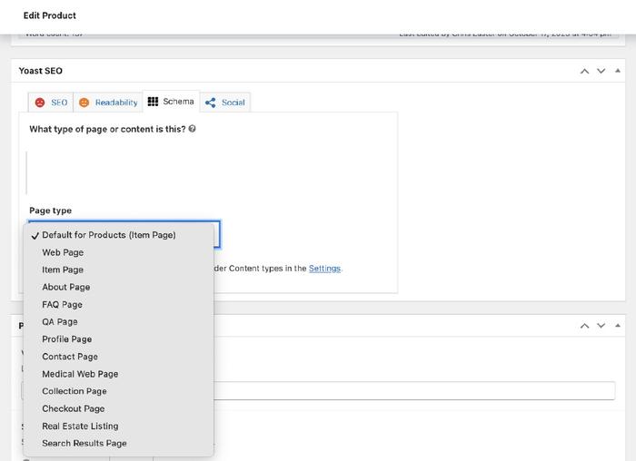Click the Edit Product heading
The image size is (636, 461).
point(49,15)
